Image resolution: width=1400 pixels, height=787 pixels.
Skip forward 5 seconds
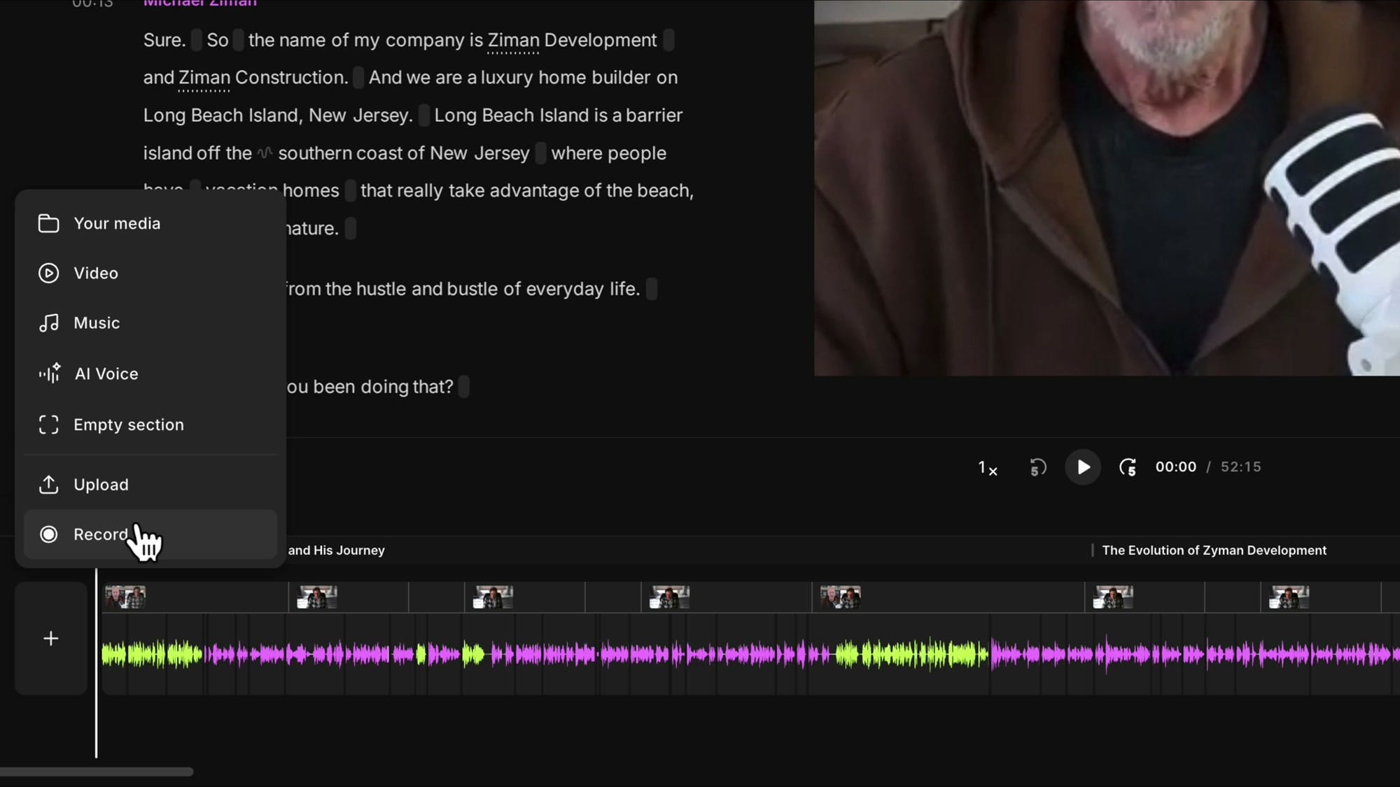1128,467
